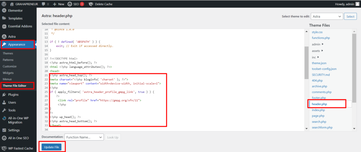The width and height of the screenshot is (361, 152).
Task: Click the astra_head_top() code line
Action: point(71,75)
